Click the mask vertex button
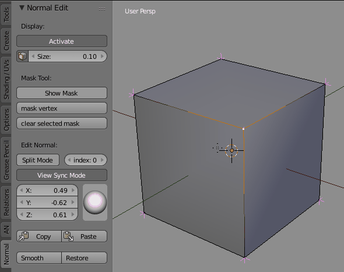 point(62,108)
